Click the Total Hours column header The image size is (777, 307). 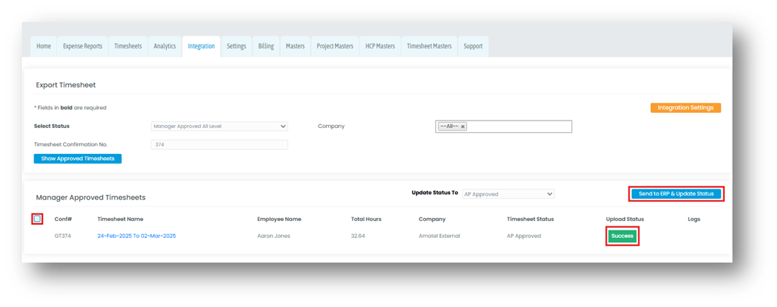tap(366, 219)
